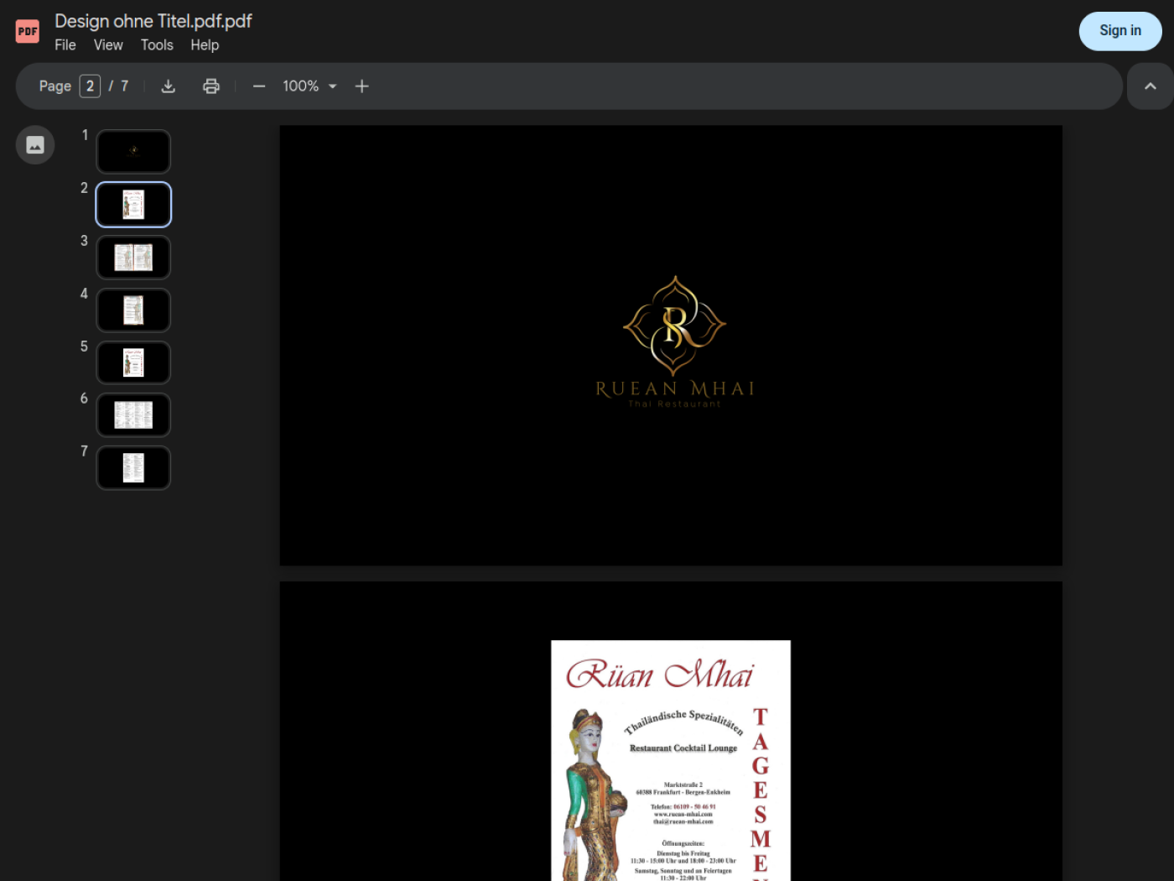
Task: Click the page number input field
Action: click(90, 86)
